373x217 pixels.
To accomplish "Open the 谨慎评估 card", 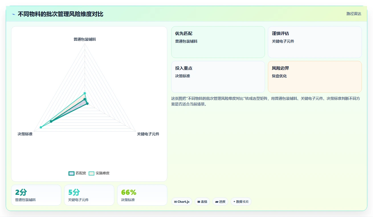I will (315, 42).
